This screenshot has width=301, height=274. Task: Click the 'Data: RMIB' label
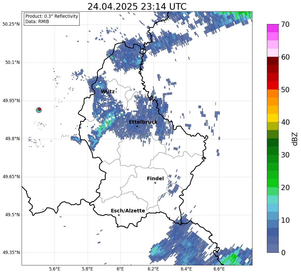(37, 22)
